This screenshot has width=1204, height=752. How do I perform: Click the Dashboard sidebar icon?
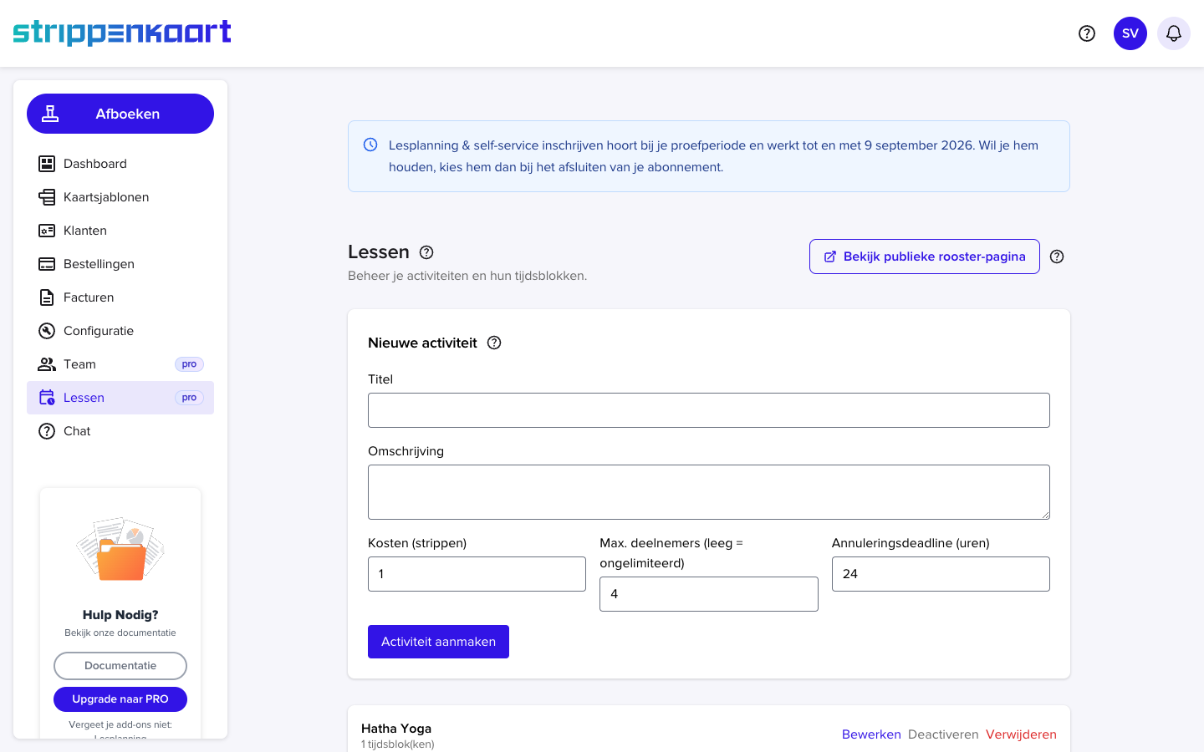[47, 164]
